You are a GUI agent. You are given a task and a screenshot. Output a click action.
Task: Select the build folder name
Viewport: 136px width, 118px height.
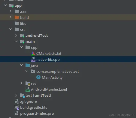[x=24, y=17]
